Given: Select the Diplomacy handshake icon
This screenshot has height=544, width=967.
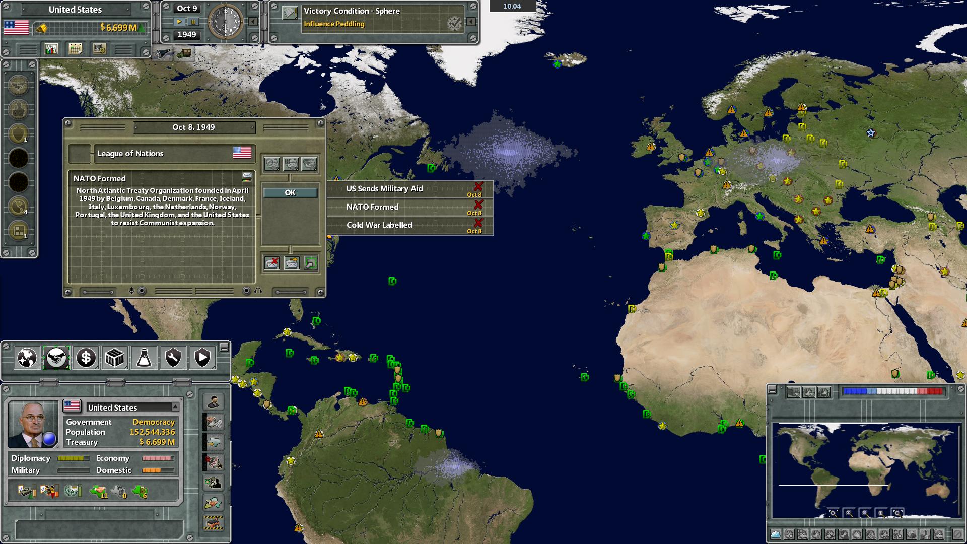Looking at the screenshot, I should [57, 359].
